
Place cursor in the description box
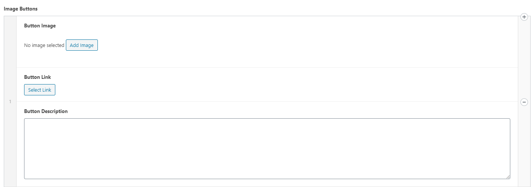(x=267, y=149)
